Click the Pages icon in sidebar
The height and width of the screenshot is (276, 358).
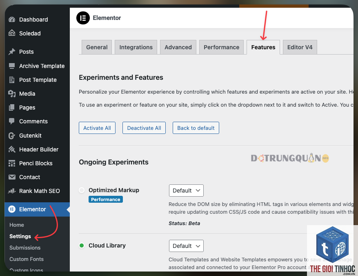tap(12, 107)
